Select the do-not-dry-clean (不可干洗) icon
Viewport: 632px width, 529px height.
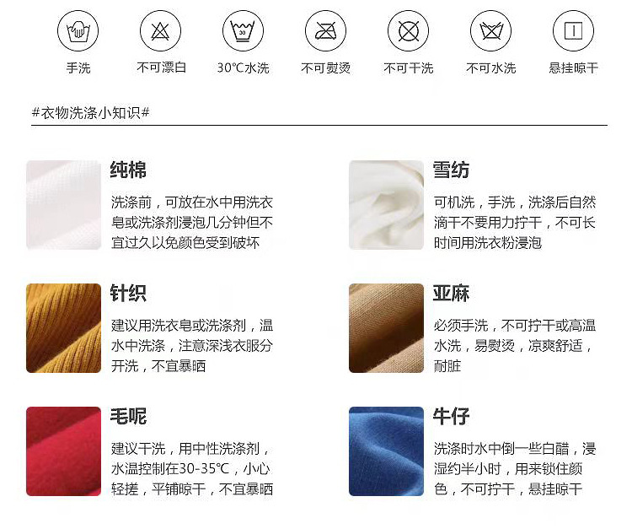click(x=409, y=30)
